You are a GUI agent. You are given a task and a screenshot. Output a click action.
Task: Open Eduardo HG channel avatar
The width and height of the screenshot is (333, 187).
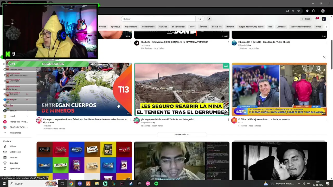coord(234,43)
